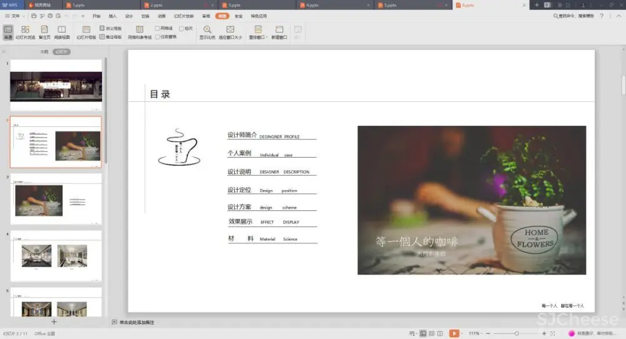Viewport: 626px width, 339px height.
Task: Click 设计师简介 entry on the slide
Action: (x=242, y=135)
